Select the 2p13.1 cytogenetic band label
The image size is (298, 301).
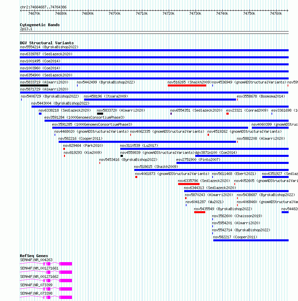pos(26,29)
